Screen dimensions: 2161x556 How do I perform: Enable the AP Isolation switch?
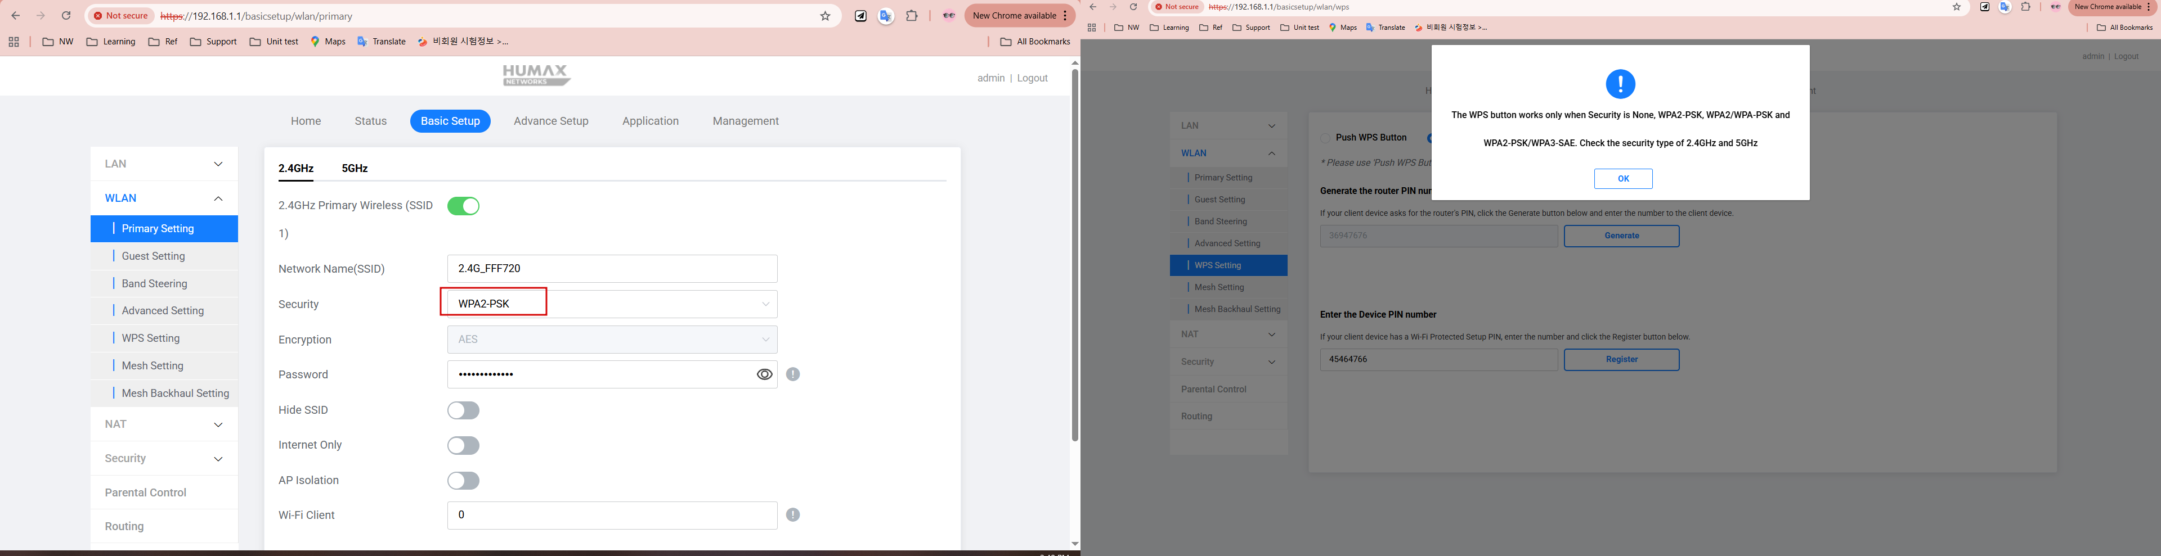463,481
